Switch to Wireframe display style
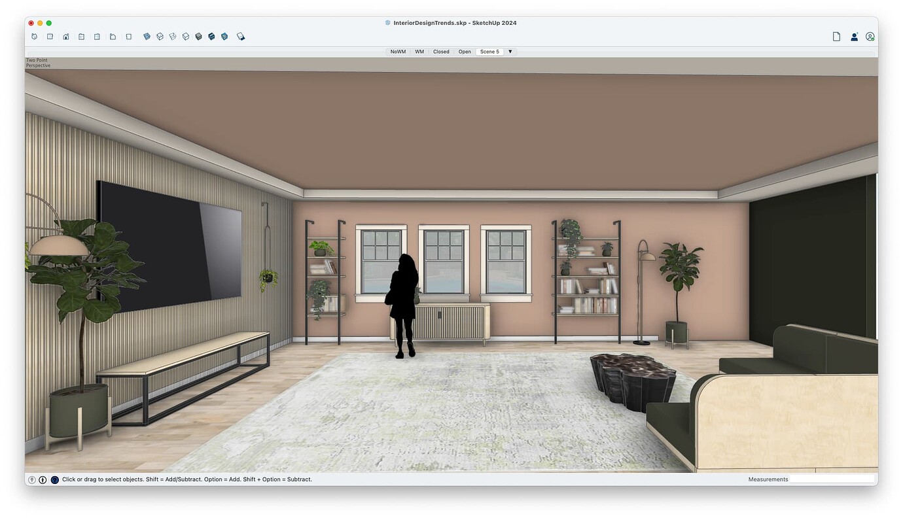The width and height of the screenshot is (903, 518). tap(173, 36)
